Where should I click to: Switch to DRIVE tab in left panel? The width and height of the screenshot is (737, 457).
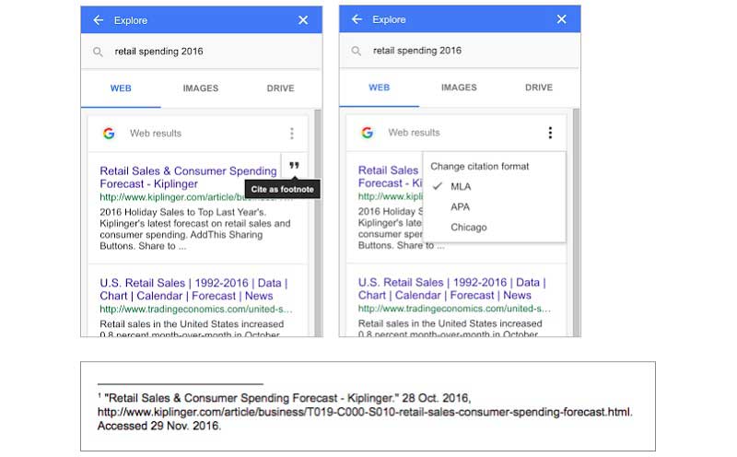click(x=281, y=88)
